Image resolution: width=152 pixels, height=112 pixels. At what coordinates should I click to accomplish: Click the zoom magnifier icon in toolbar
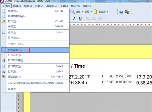(x=72, y=12)
